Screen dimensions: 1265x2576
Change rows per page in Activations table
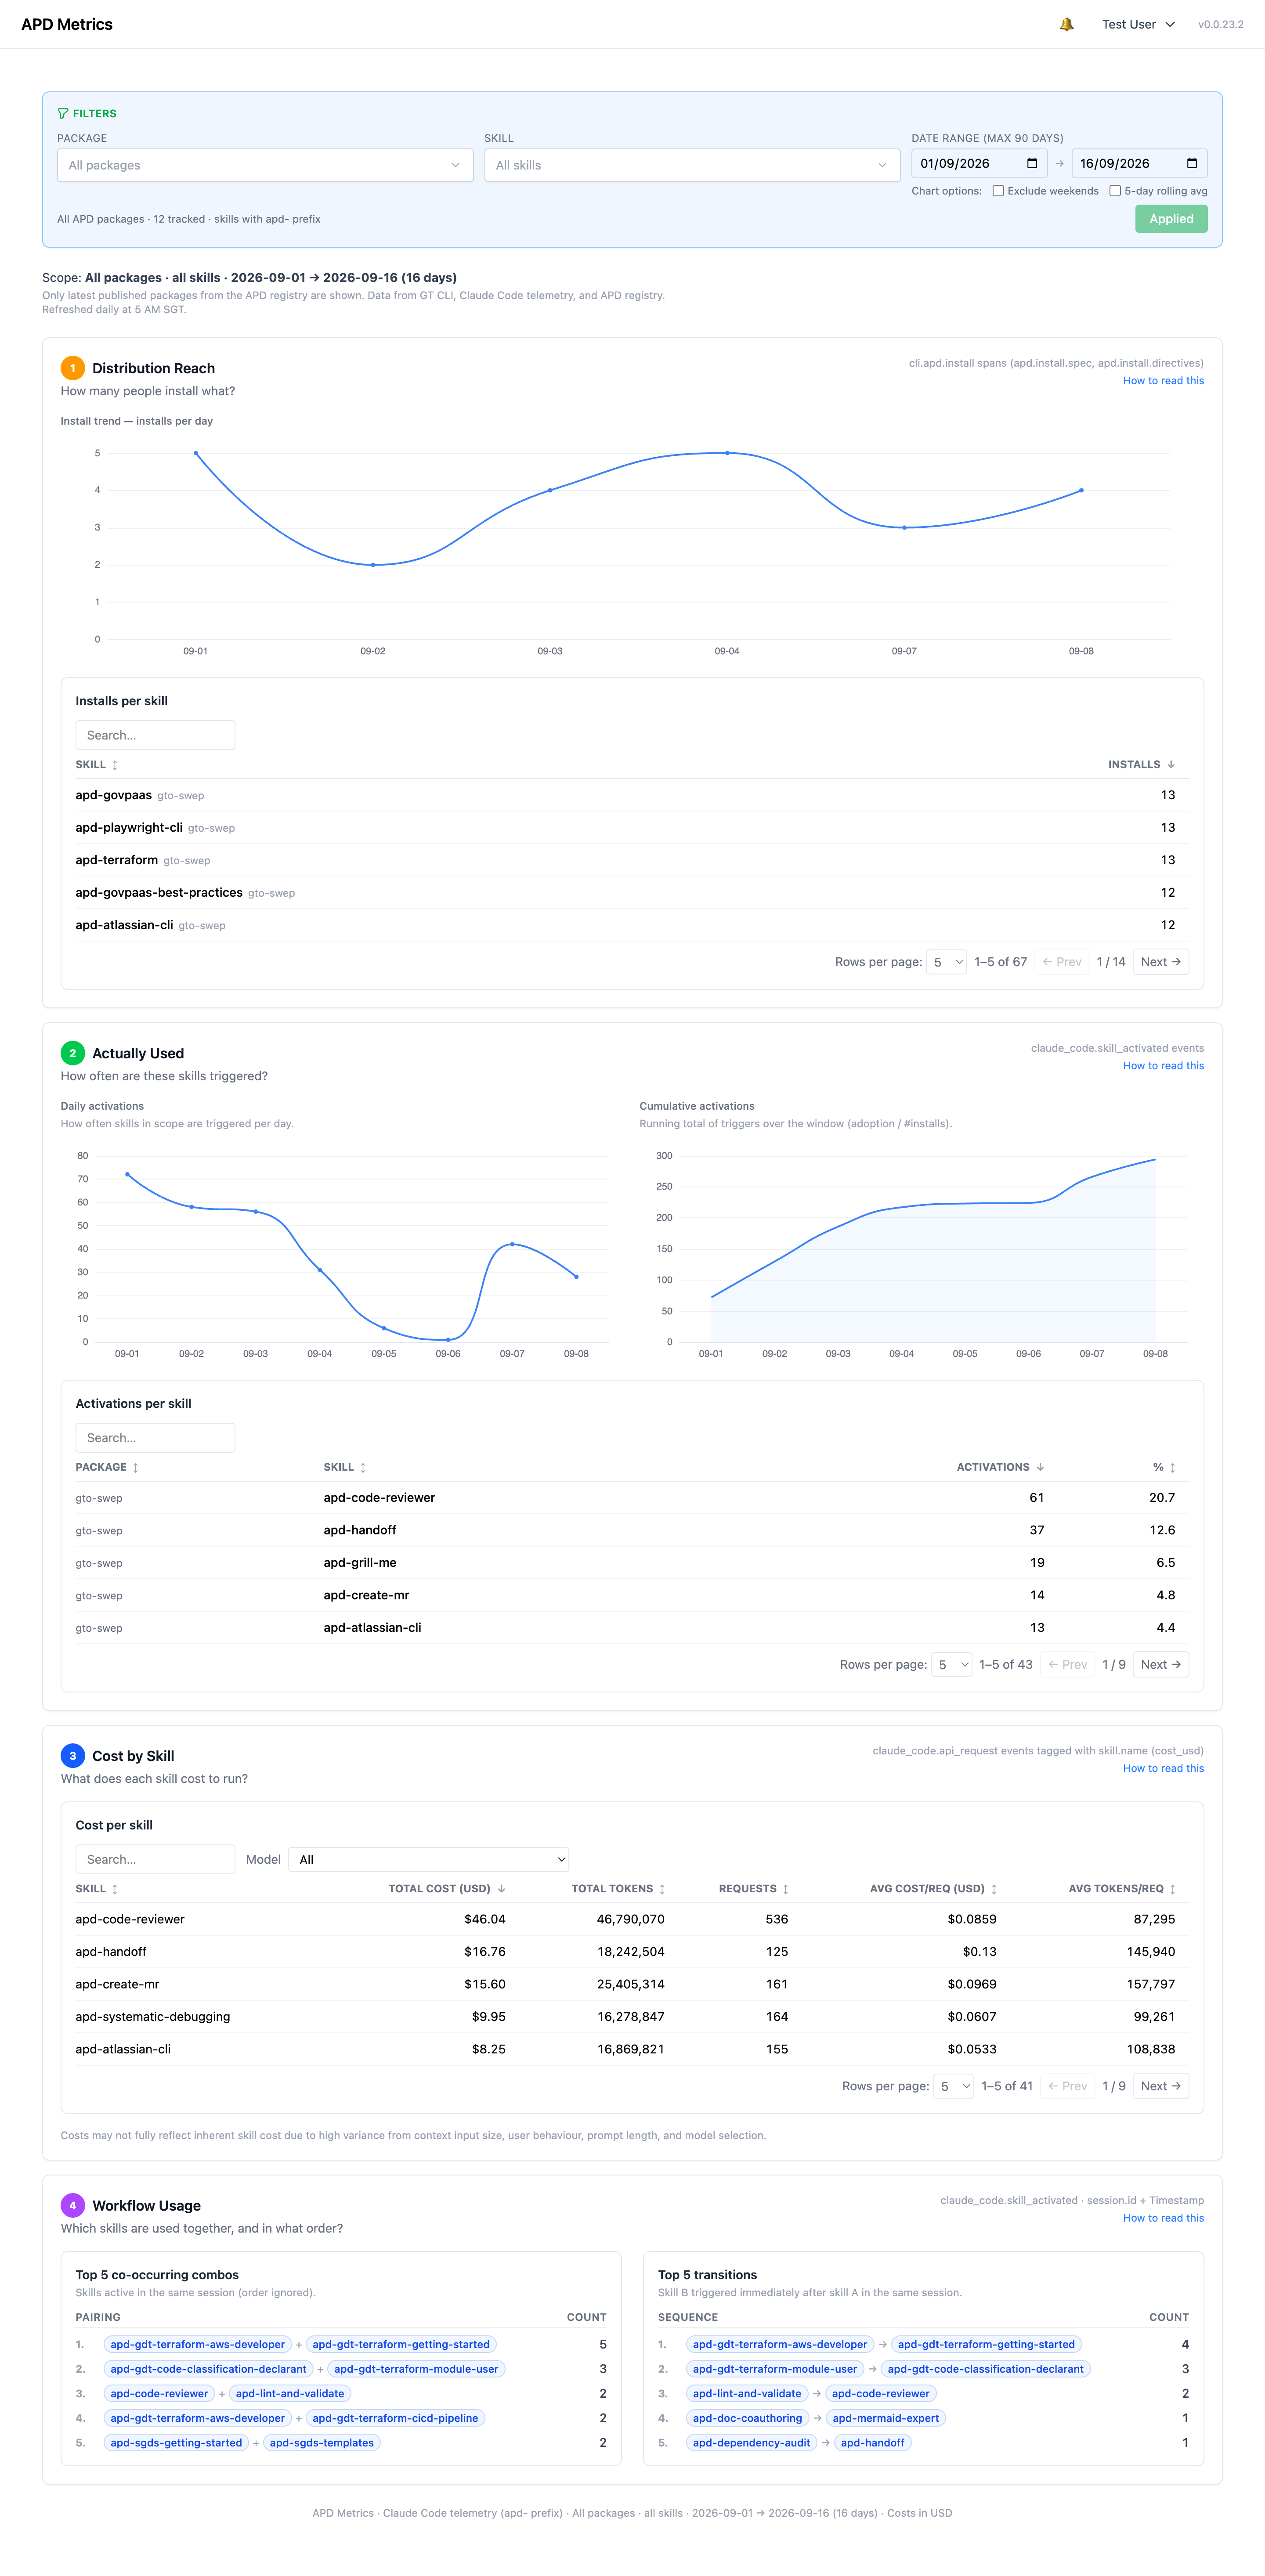tap(951, 1665)
